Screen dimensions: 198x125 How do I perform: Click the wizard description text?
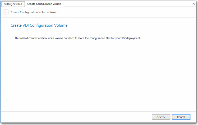click(78, 38)
